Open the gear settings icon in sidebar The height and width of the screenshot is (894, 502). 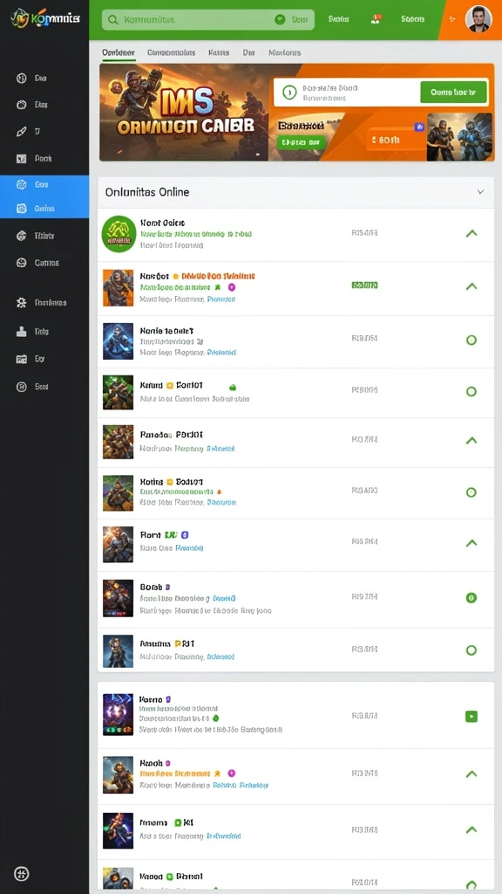[22, 303]
